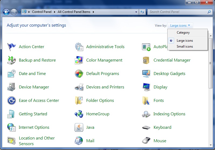Click the Color Management icon

(79, 60)
